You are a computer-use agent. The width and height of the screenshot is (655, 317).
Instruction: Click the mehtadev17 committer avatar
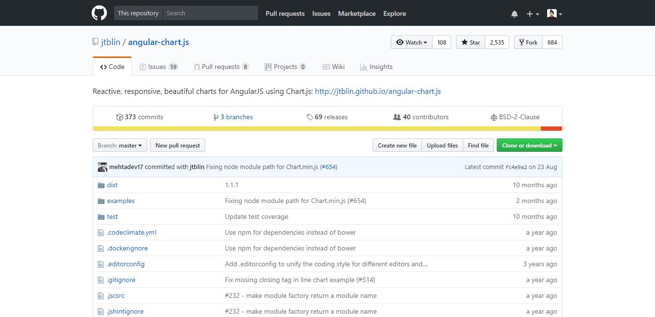click(x=103, y=167)
